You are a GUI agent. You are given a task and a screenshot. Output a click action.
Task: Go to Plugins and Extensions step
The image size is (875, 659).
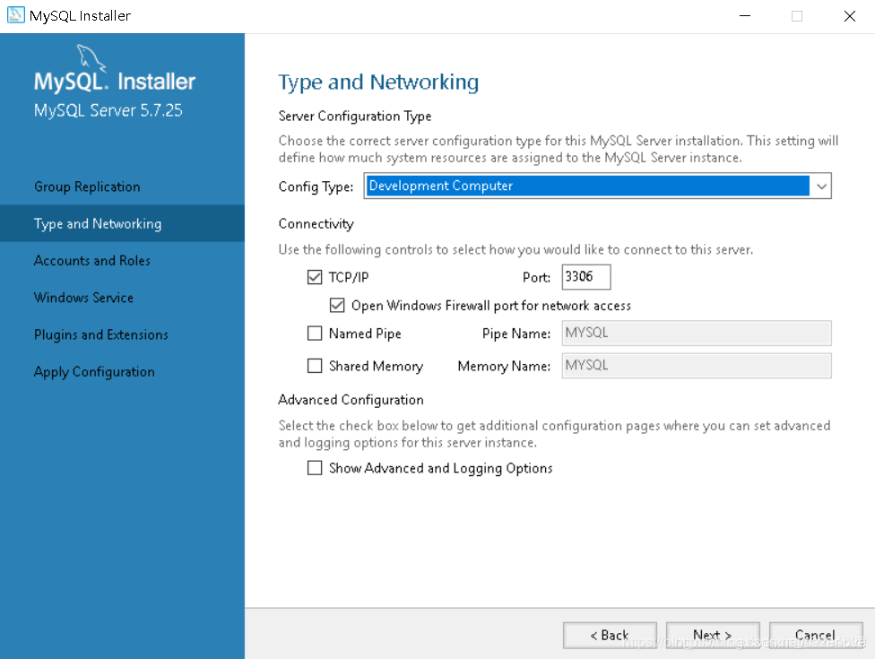coord(101,334)
